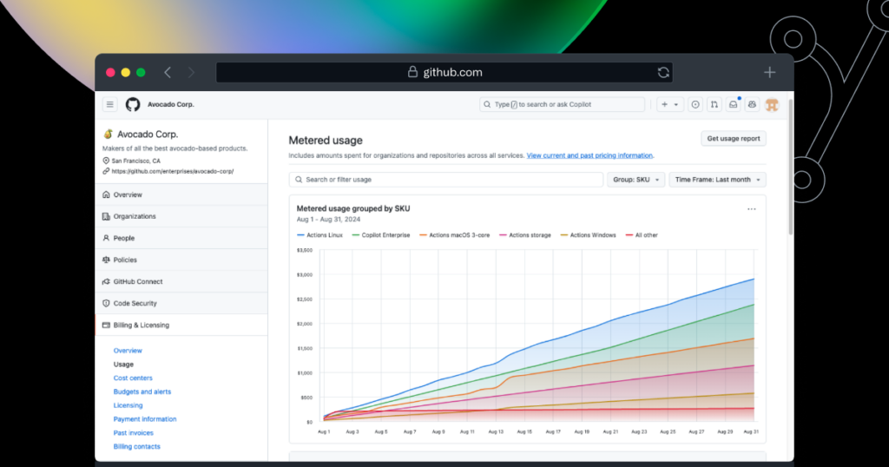Expand the create new dropdown caret
This screenshot has width=889, height=467.
[675, 105]
